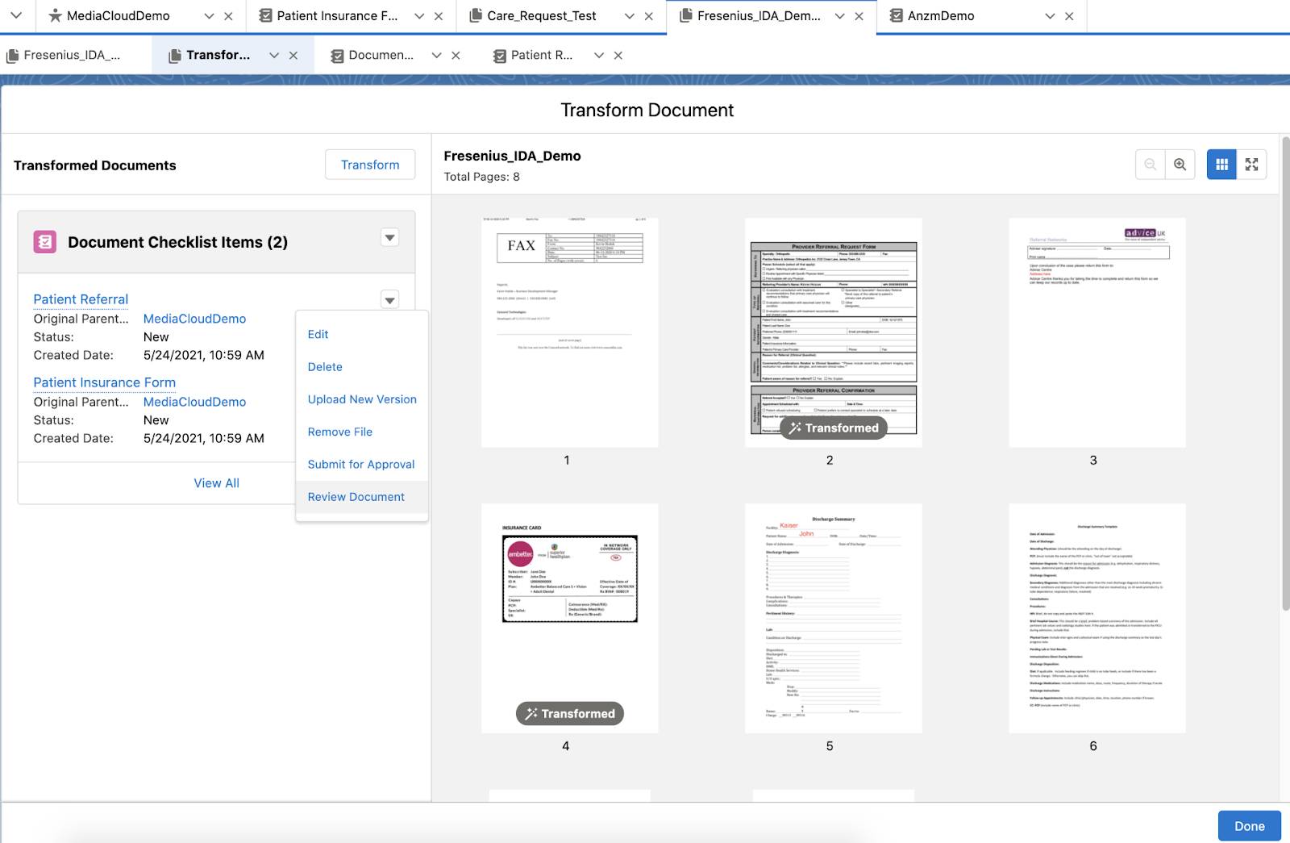Close the Patient Insurance F... tab
This screenshot has width=1290, height=843.
[439, 16]
